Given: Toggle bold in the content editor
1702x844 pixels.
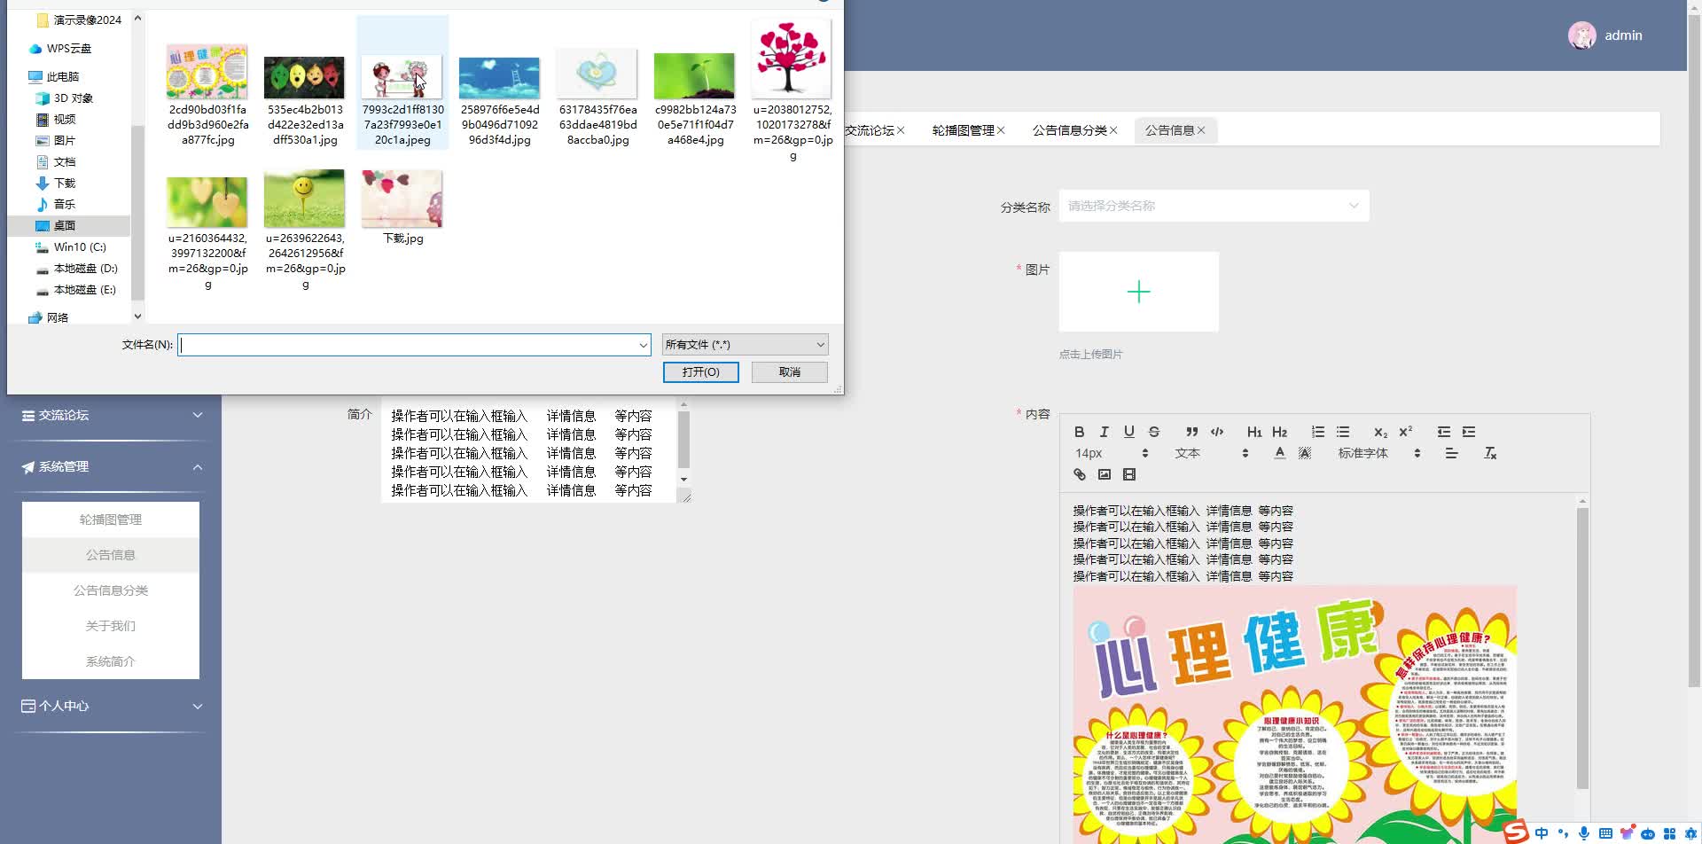Looking at the screenshot, I should tap(1079, 432).
